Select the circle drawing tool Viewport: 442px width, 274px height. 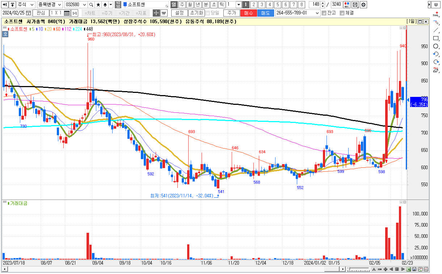click(x=436, y=46)
